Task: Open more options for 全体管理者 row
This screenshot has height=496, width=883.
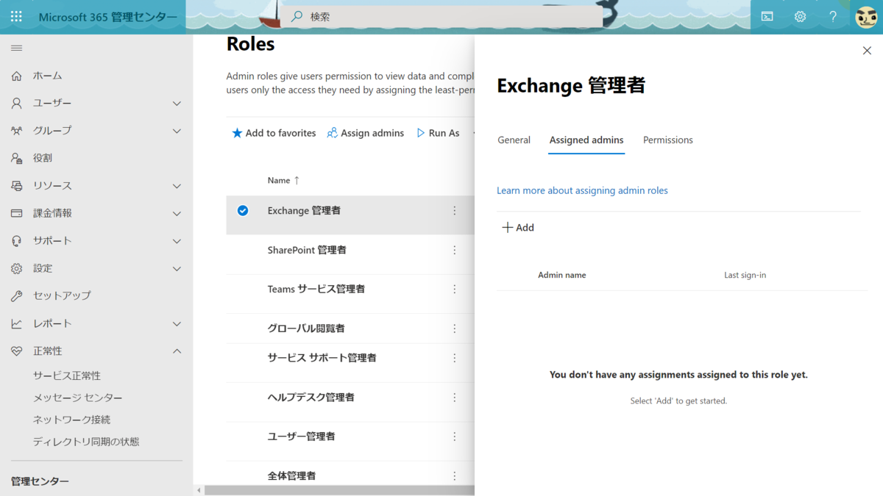Action: [x=454, y=475]
